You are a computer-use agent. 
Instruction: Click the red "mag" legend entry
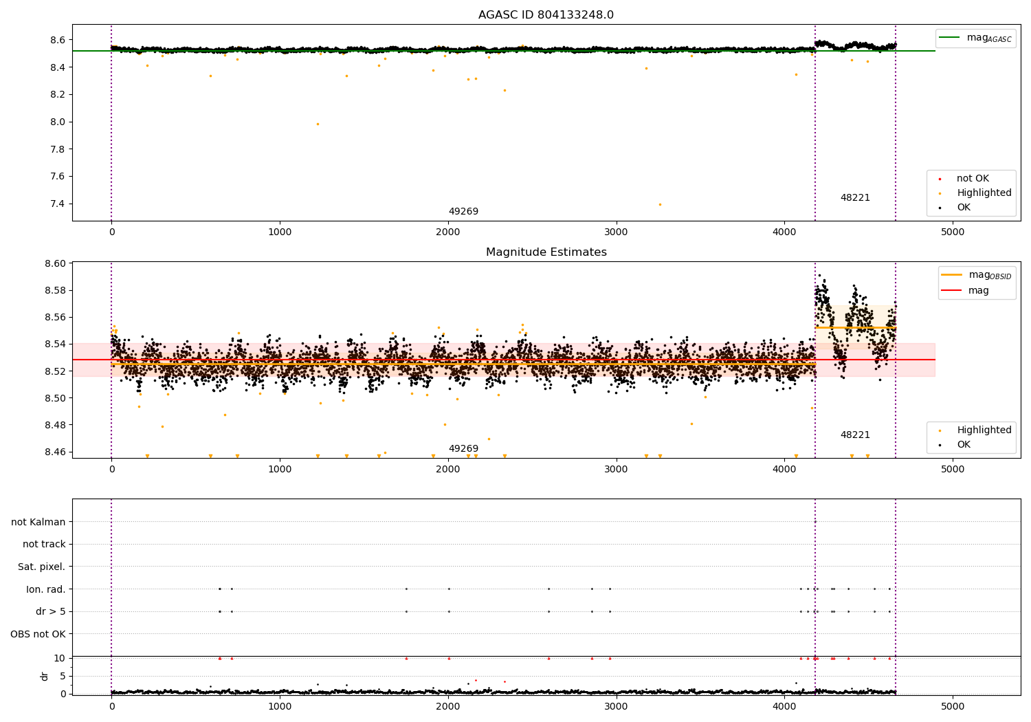tap(966, 290)
